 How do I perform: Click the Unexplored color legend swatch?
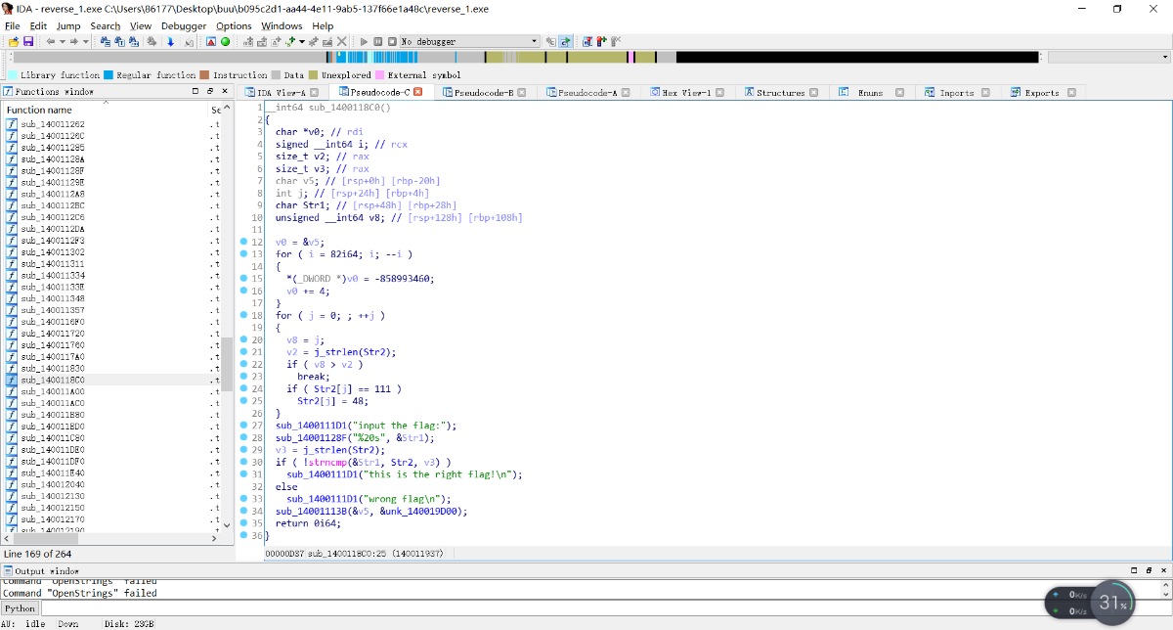click(x=313, y=74)
